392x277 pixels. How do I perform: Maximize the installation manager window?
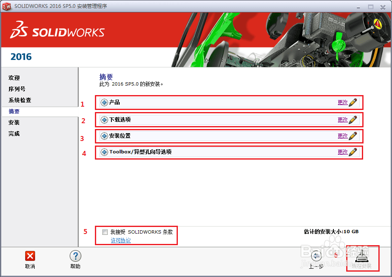coord(371,7)
